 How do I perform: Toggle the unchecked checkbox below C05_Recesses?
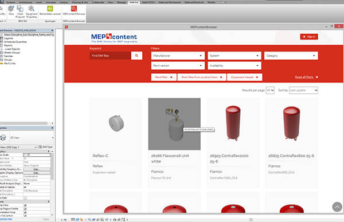25,198
